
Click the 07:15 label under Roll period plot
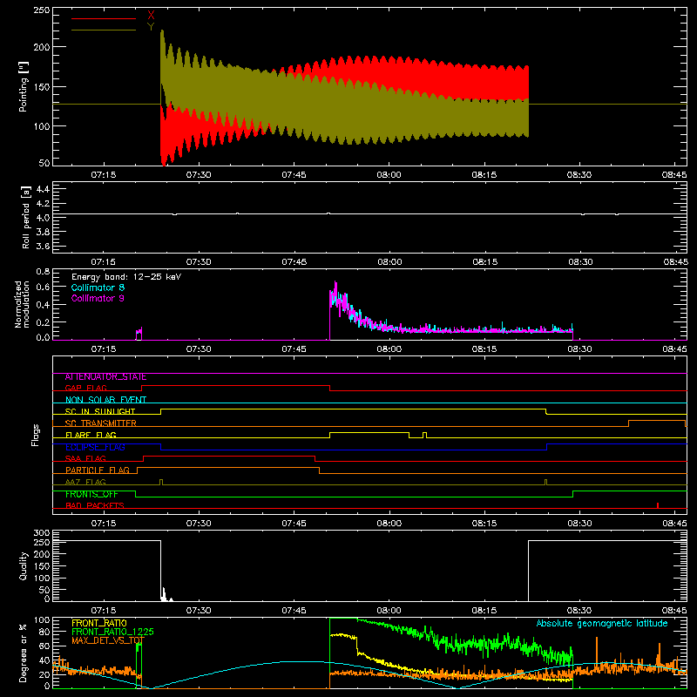pyautogui.click(x=104, y=262)
